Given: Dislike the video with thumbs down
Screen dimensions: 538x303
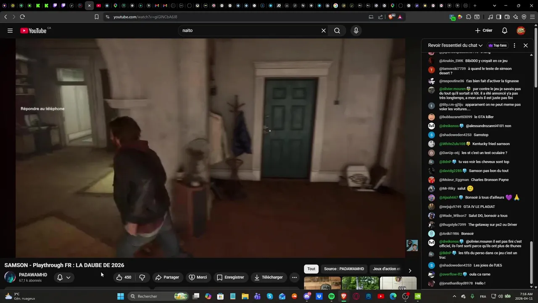Looking at the screenshot, I should click(x=142, y=277).
